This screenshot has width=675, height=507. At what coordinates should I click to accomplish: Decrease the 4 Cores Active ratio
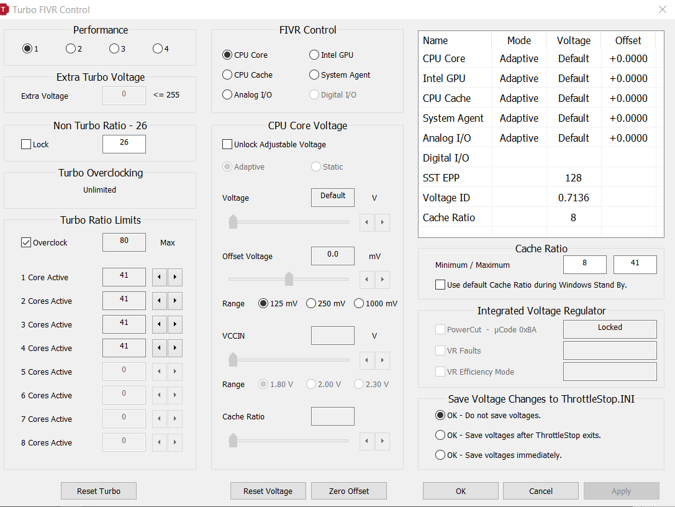pyautogui.click(x=159, y=348)
